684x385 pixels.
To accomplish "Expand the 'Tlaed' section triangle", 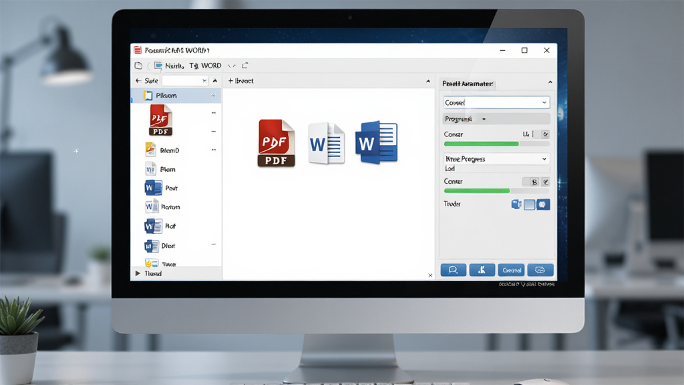I will (138, 273).
